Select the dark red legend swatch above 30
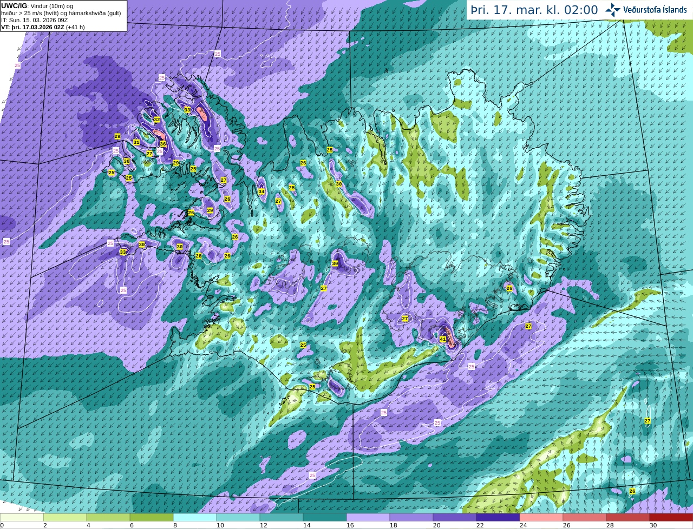 (x=671, y=517)
